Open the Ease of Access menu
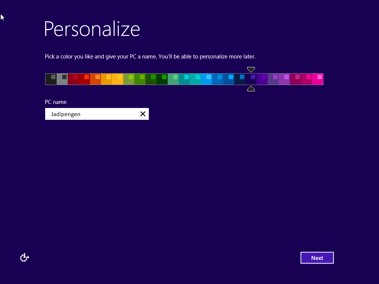The height and width of the screenshot is (284, 379). [x=24, y=257]
